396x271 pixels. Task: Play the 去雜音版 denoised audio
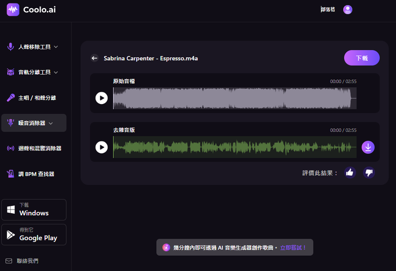tap(102, 147)
